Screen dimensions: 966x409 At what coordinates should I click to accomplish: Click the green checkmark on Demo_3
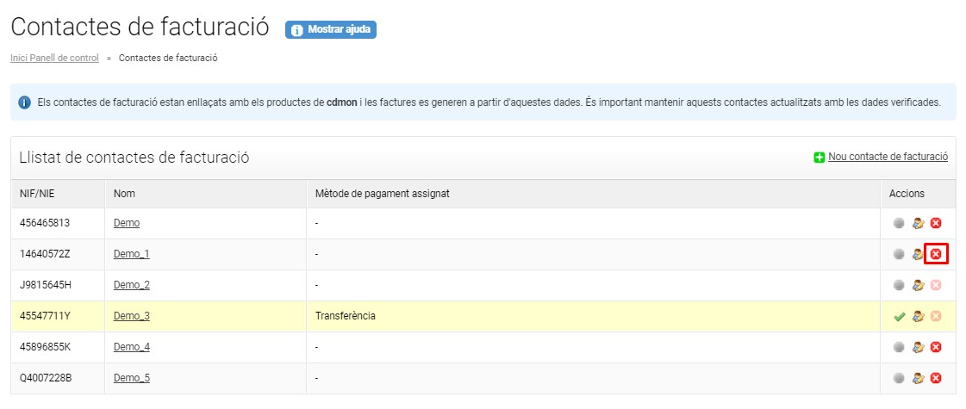point(900,317)
